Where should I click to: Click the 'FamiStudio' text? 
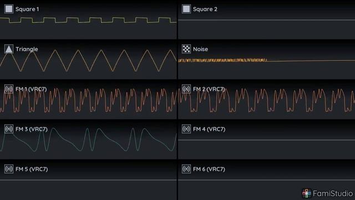(333, 193)
